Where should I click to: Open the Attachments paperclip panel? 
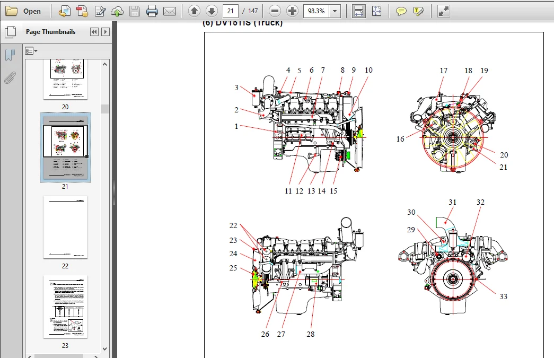coord(10,77)
